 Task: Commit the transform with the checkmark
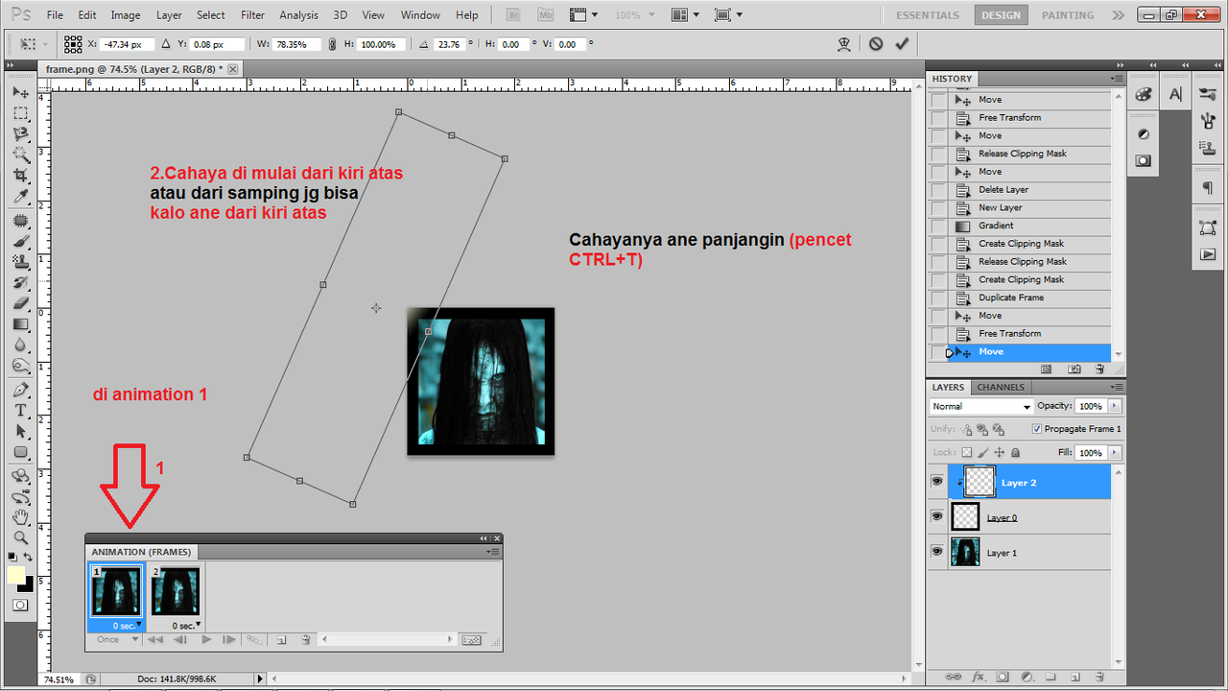click(902, 44)
